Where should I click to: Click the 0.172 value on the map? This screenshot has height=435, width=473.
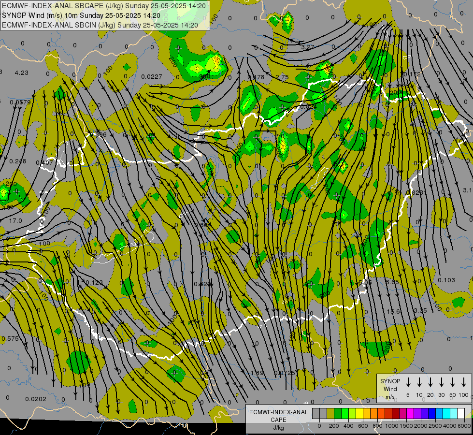(x=412, y=74)
